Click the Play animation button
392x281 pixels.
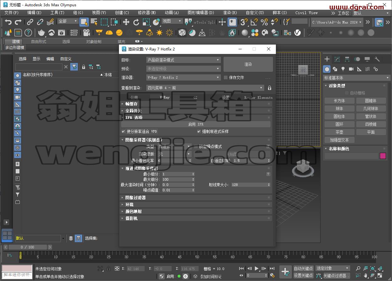click(x=256, y=268)
